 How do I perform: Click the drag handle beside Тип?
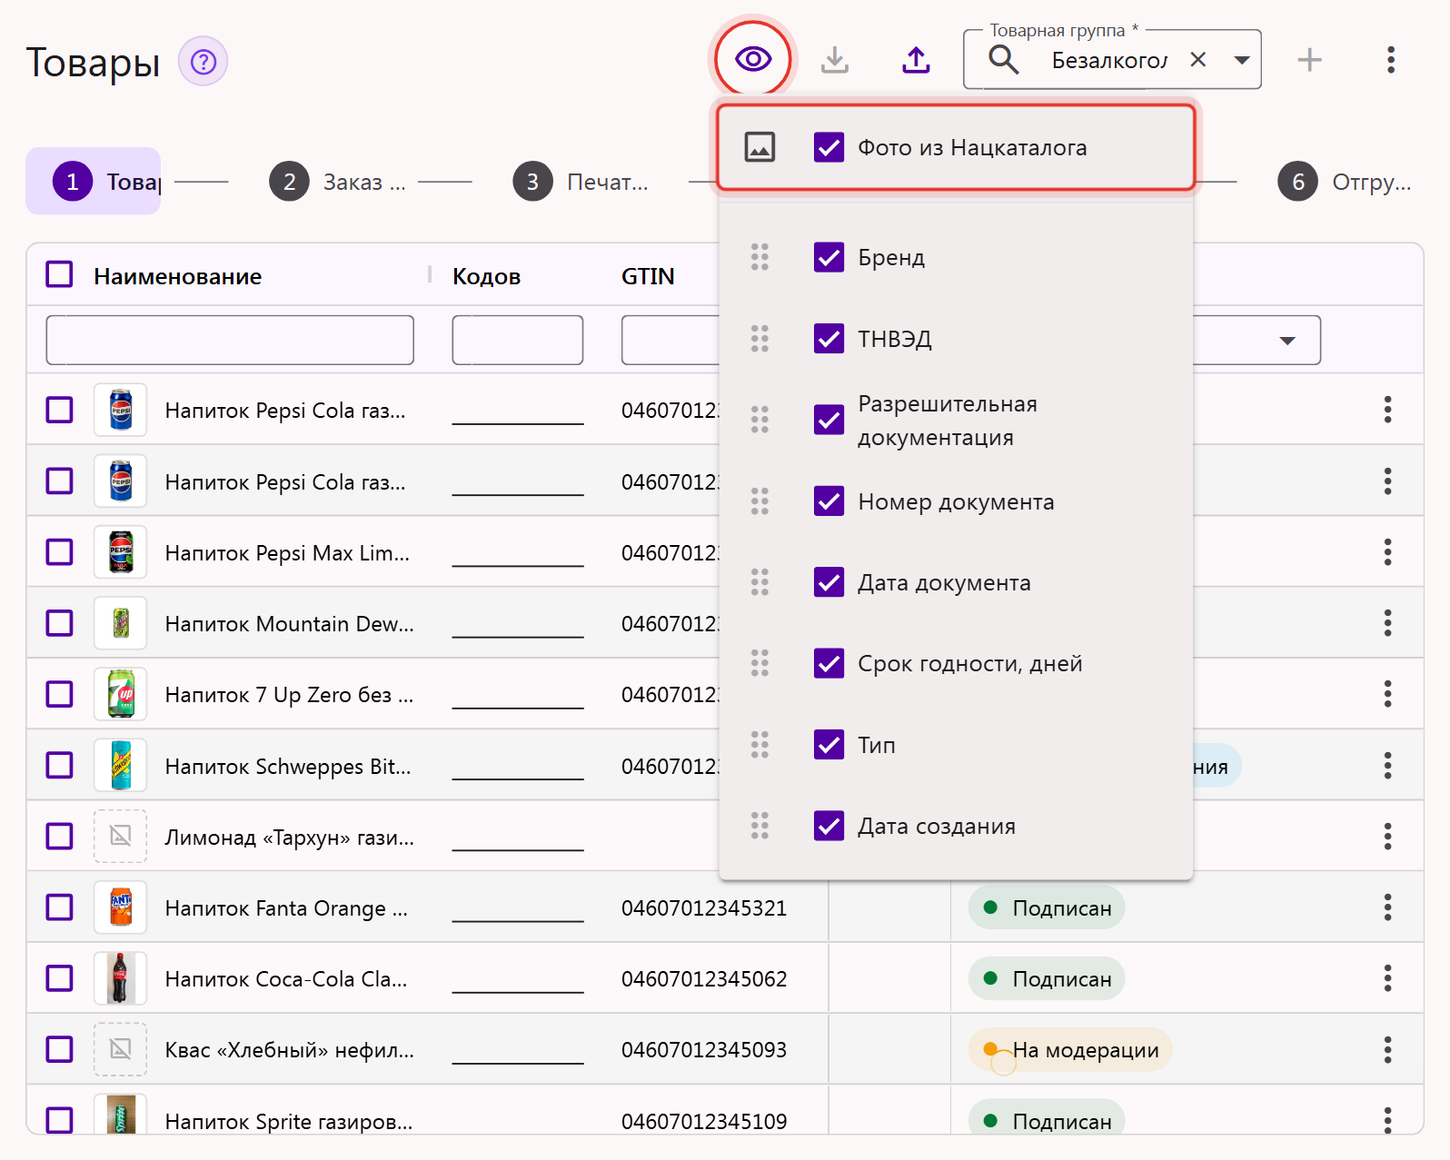(760, 745)
